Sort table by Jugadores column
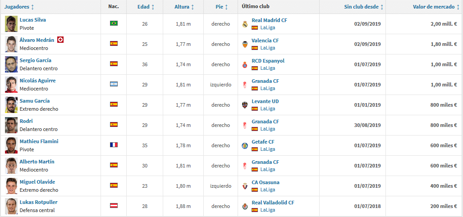Image resolution: width=463 pixels, height=217 pixels. point(19,7)
